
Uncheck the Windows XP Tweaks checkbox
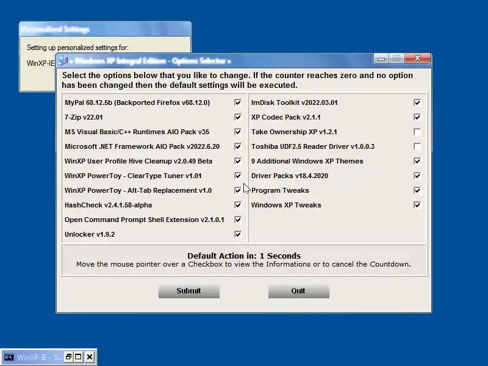coord(417,205)
